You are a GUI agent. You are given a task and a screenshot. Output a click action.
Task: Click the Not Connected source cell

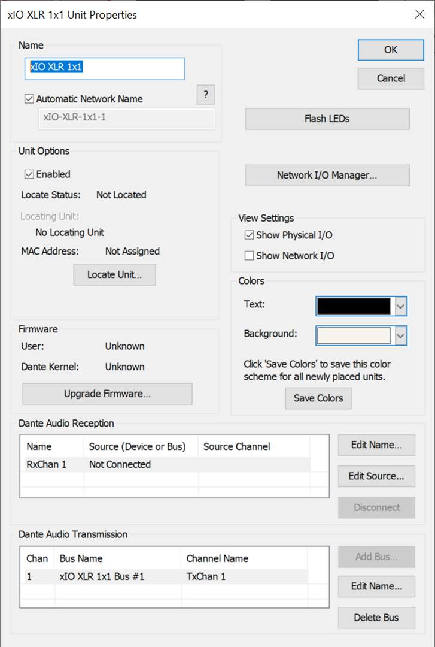tap(120, 465)
